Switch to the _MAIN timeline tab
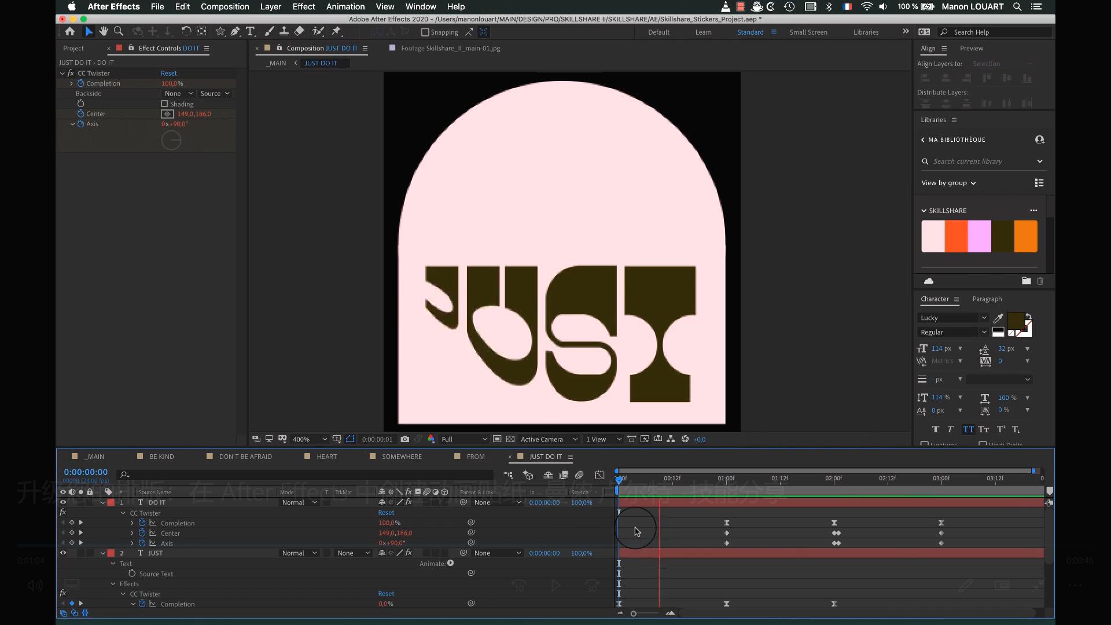1111x625 pixels. [x=94, y=457]
